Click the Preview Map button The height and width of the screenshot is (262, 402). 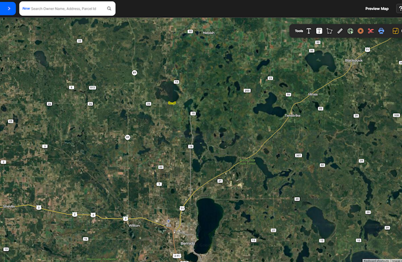click(x=377, y=8)
